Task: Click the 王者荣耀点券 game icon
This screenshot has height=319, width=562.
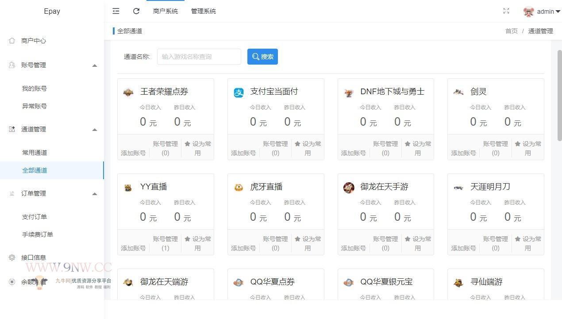Action: [x=128, y=92]
